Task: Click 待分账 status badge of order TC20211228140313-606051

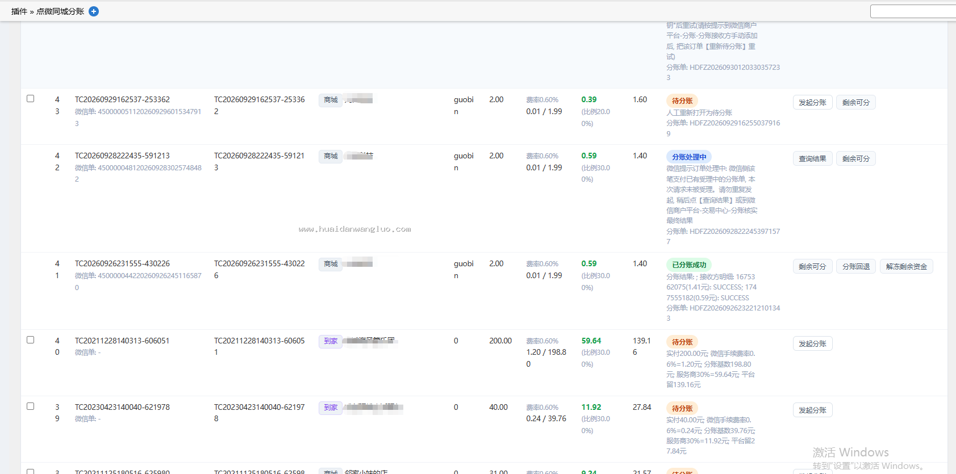Action: pos(682,342)
